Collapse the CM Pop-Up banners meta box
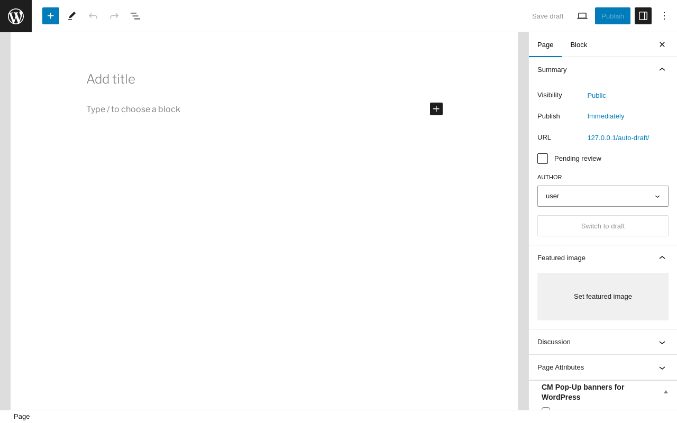677x423 pixels. [666, 392]
